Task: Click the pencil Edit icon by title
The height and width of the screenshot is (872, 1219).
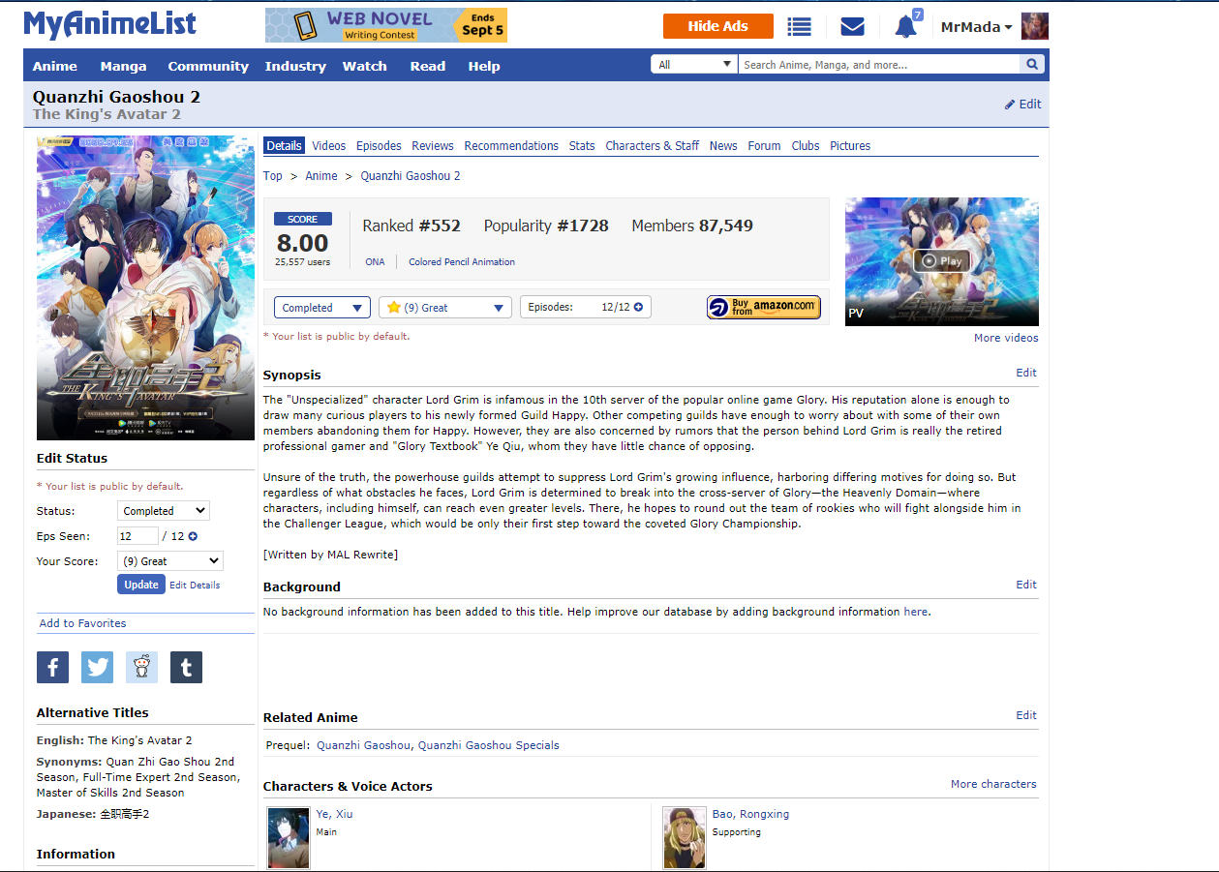Action: tap(1022, 105)
